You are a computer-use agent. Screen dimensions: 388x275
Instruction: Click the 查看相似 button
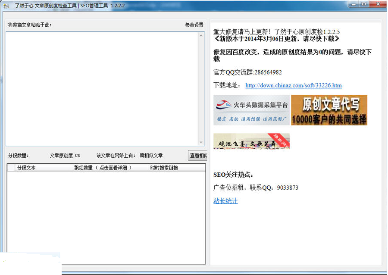tap(198, 155)
